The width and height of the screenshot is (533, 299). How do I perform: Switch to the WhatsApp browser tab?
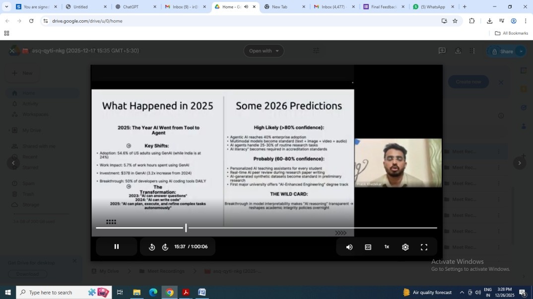[x=432, y=7]
